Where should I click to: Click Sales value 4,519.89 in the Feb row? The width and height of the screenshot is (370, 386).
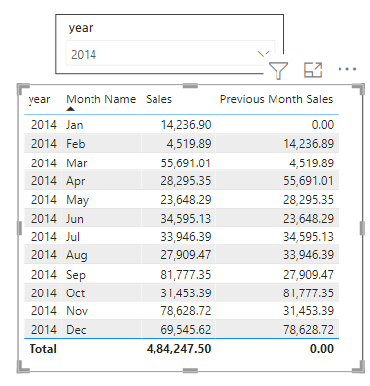click(189, 144)
